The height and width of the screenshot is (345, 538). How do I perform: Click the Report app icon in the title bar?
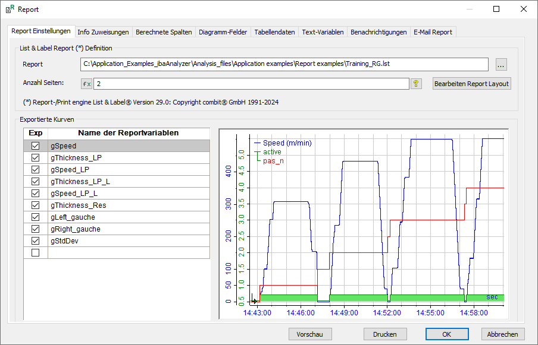point(10,10)
